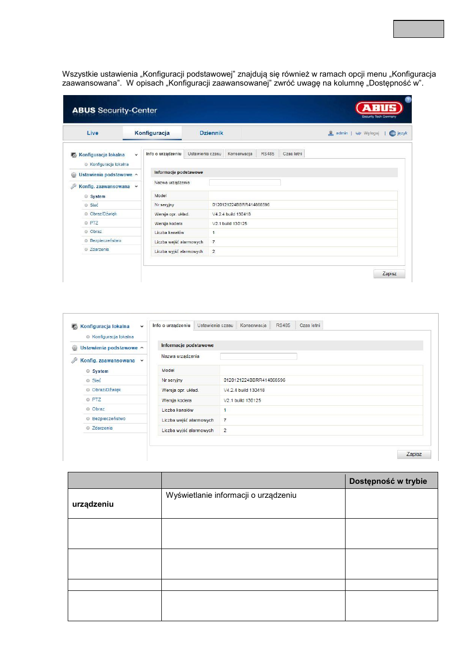
Task: Click the globe icon next to język
Action: point(392,133)
